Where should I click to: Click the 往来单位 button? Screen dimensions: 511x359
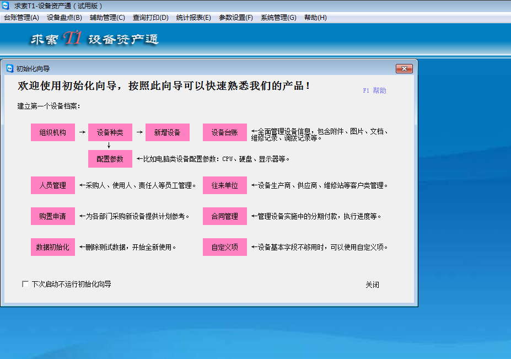tap(225, 185)
